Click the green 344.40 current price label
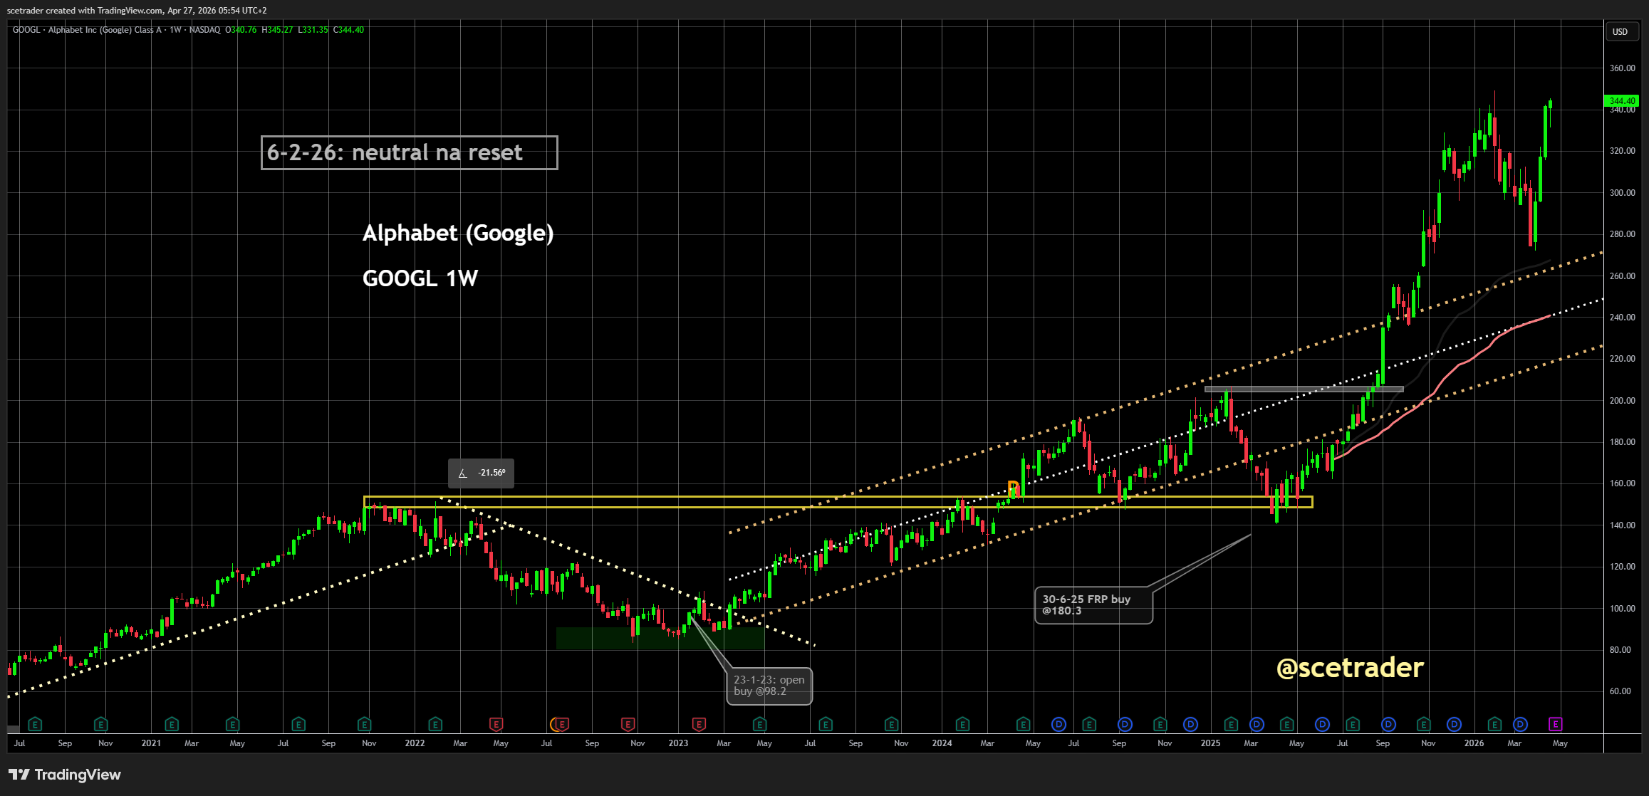 tap(1621, 101)
